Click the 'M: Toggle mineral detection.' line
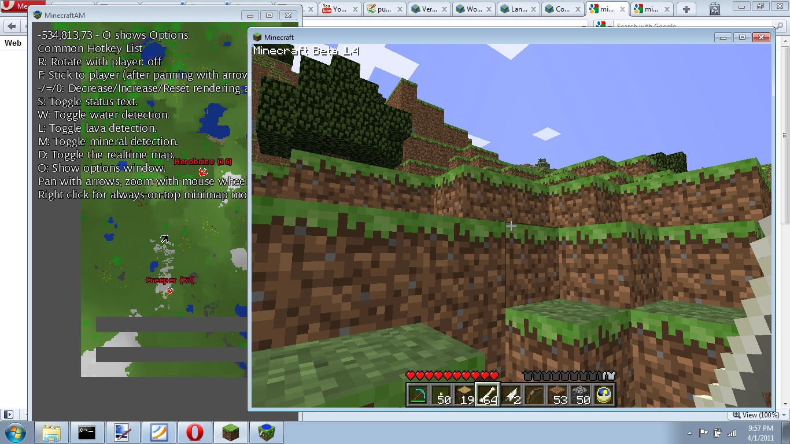The height and width of the screenshot is (444, 790). 108,142
